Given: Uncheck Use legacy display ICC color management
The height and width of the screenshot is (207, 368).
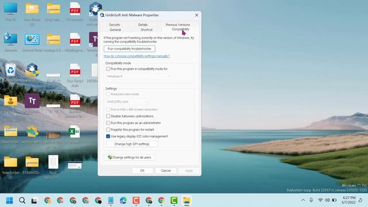Looking at the screenshot, I should [x=108, y=136].
